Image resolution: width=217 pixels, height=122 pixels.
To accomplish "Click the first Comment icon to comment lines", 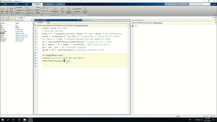I will 41,10.
